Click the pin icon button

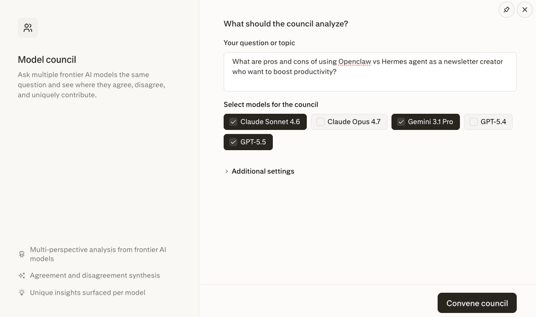coord(506,10)
